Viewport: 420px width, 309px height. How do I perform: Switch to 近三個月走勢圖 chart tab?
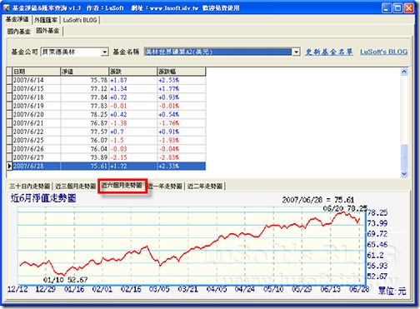pyautogui.click(x=75, y=186)
